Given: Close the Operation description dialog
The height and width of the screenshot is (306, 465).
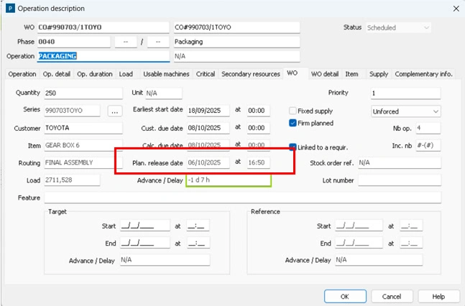Looking at the screenshot, I should pyautogui.click(x=453, y=8).
